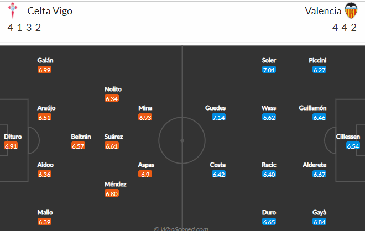Click player name Beltrán
This screenshot has width=365, height=231.
81,136
